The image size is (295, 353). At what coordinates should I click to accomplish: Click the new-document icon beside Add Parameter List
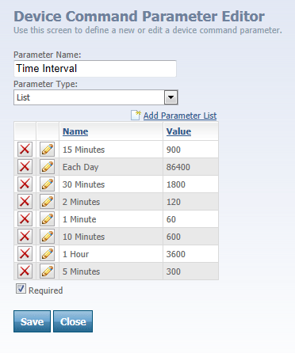pos(136,116)
